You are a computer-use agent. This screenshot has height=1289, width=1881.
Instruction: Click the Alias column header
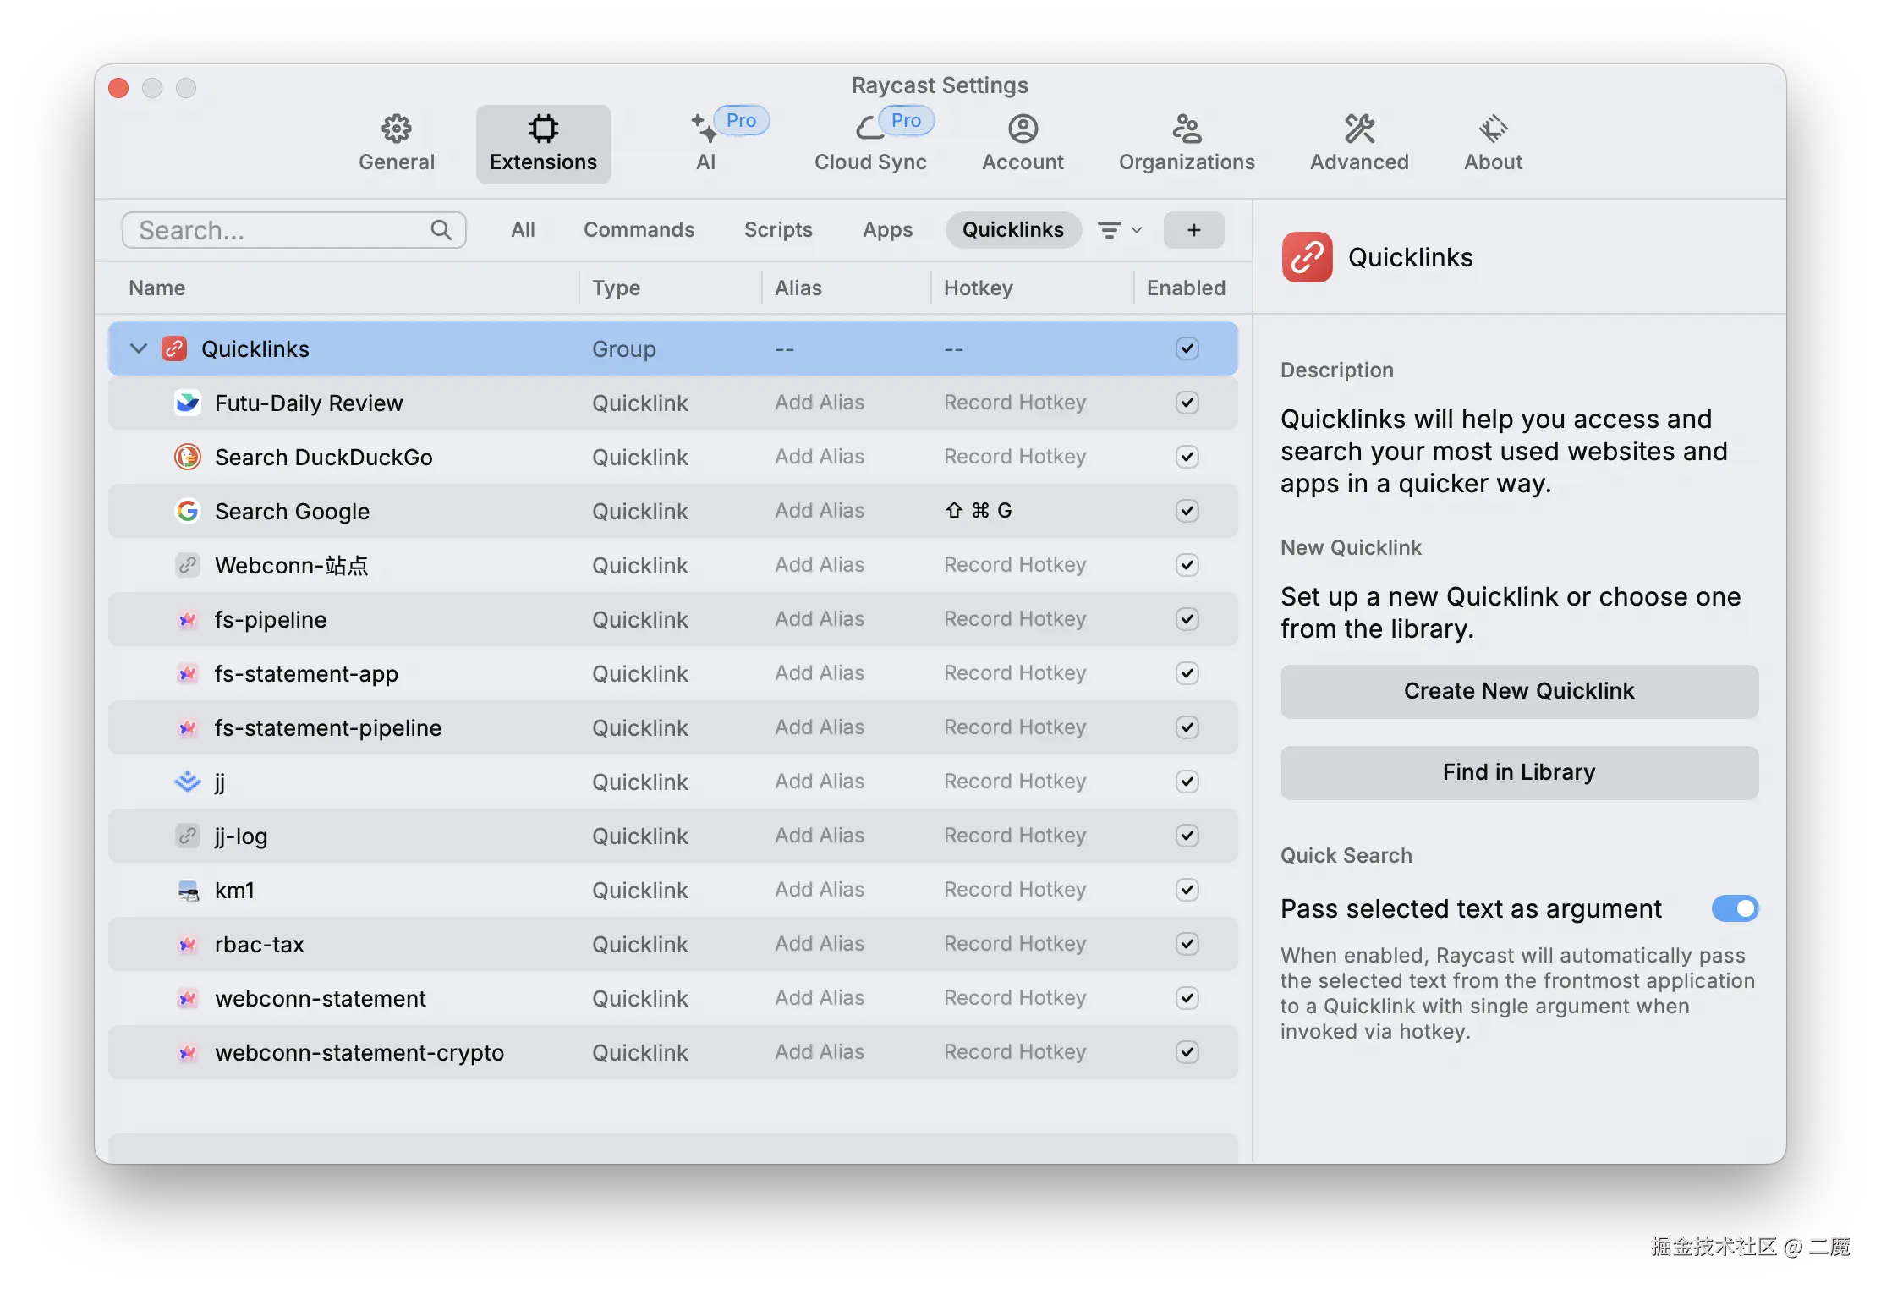798,288
